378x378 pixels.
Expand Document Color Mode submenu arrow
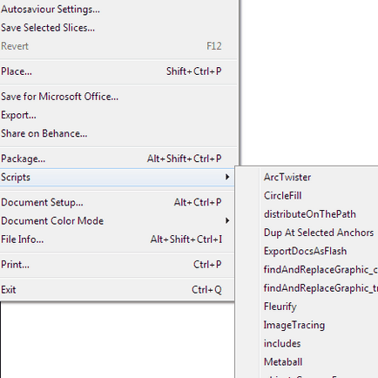tap(227, 221)
